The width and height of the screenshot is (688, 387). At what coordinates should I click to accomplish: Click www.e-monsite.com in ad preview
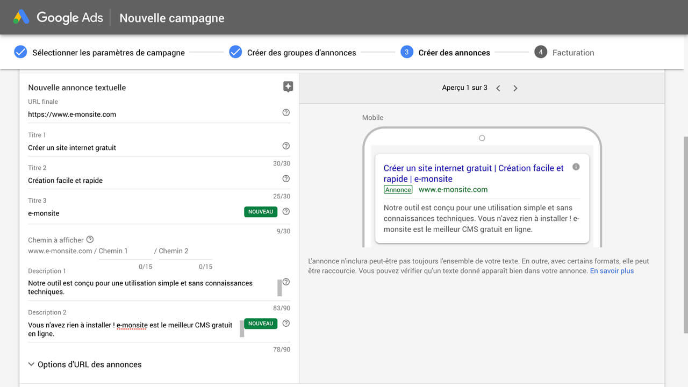[x=453, y=189]
